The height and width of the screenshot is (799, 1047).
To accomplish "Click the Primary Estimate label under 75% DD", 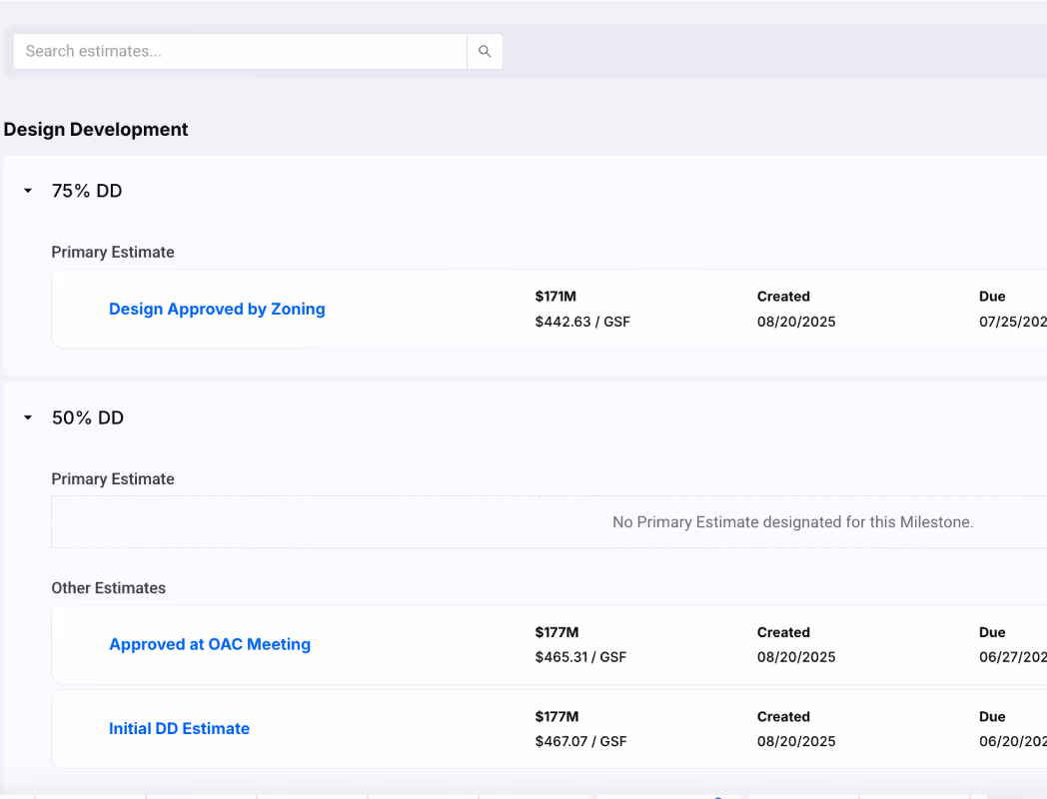I will coord(113,253).
